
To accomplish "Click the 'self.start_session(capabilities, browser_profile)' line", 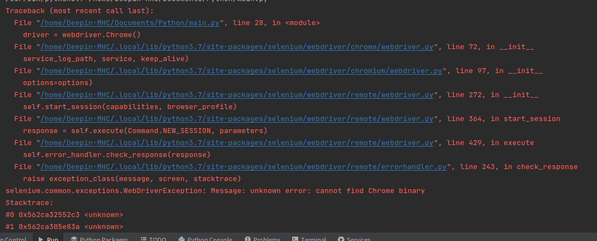I will coord(130,107).
